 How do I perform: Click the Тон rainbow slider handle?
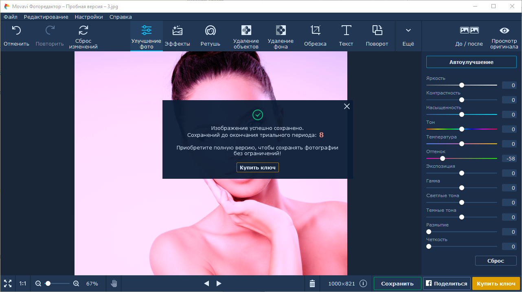[462, 129]
